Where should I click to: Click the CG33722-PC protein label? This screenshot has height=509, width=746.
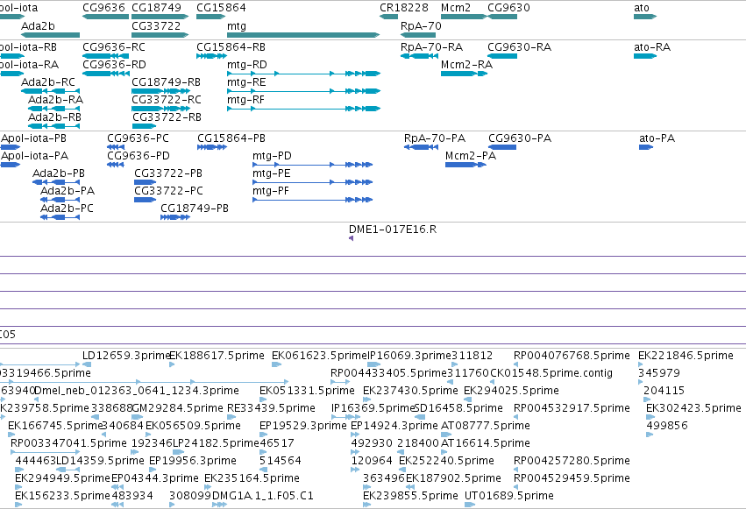[x=169, y=191]
